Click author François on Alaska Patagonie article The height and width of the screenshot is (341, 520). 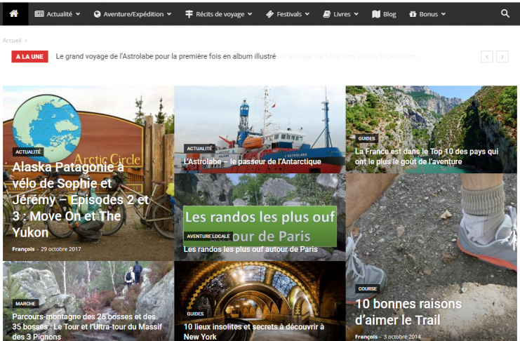(23, 249)
